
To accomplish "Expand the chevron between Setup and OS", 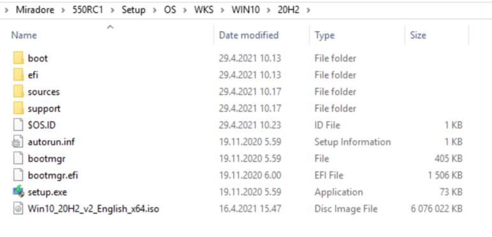I will (x=155, y=10).
